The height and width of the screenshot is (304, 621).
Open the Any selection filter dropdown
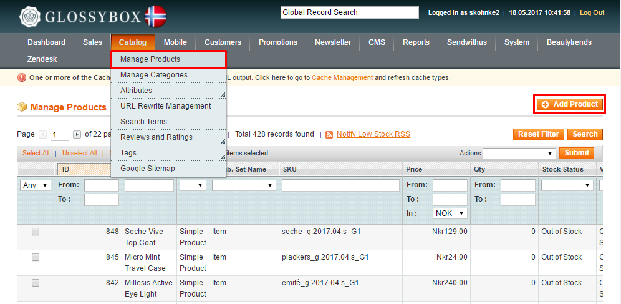pos(36,185)
